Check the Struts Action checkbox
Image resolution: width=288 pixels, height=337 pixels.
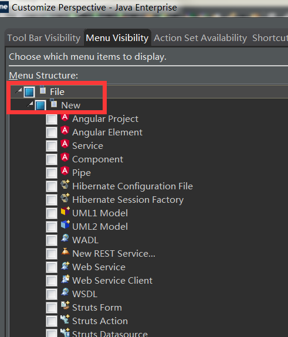pyautogui.click(x=52, y=321)
